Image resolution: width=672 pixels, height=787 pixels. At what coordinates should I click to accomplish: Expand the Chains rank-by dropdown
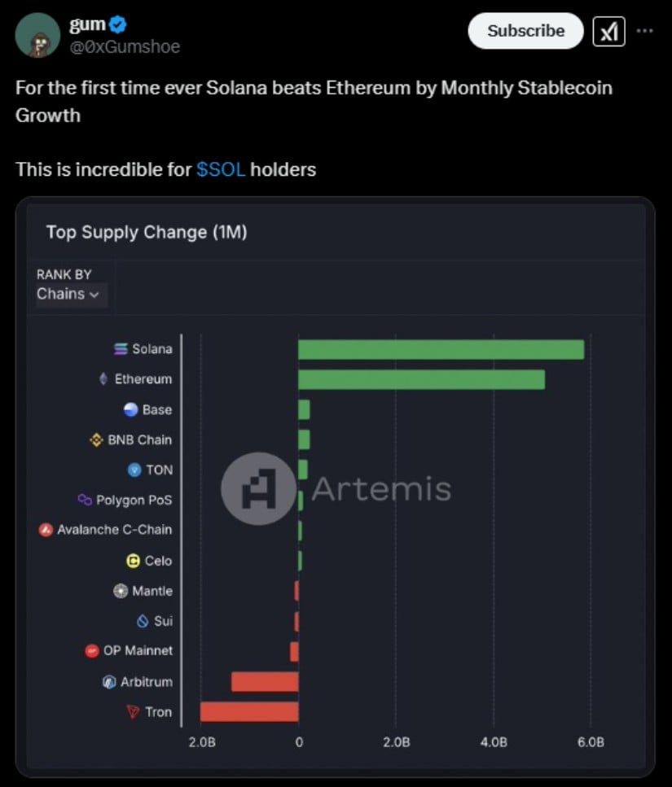(x=68, y=294)
